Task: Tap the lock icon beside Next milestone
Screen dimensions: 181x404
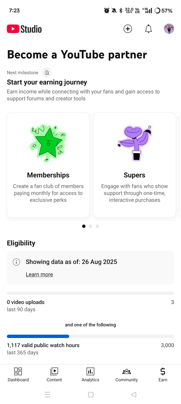Action: point(47,72)
